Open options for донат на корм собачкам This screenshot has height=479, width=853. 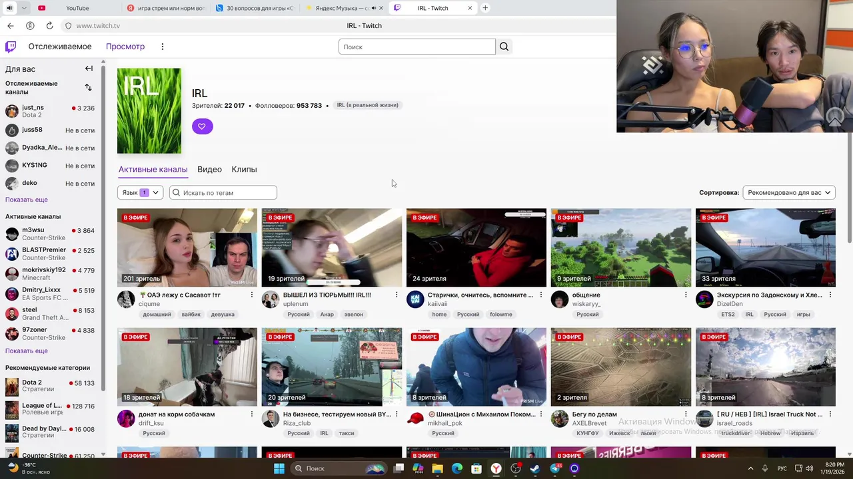(x=252, y=414)
